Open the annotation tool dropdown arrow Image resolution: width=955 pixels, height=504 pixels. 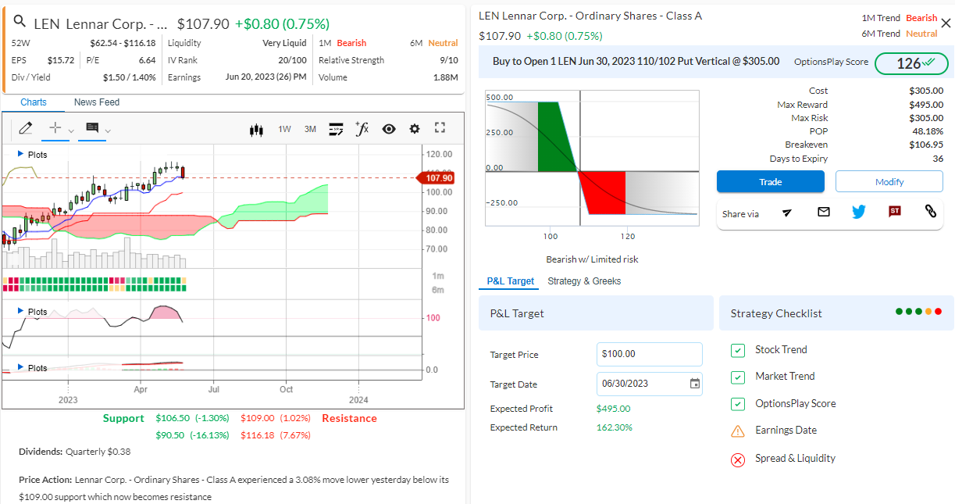(108, 130)
